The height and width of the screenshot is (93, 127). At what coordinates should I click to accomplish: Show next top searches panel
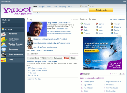pos(123,74)
